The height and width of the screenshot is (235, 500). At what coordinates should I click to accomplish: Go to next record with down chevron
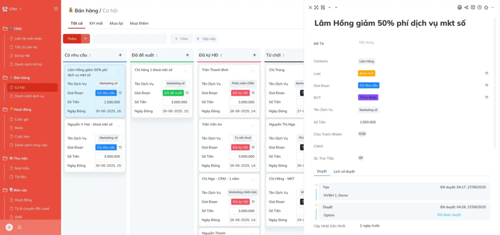(x=336, y=7)
